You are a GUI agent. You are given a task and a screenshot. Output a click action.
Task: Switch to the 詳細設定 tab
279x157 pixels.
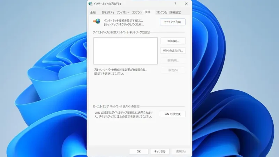175,12
